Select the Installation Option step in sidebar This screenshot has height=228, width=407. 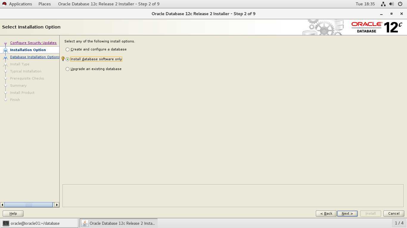[x=28, y=50]
